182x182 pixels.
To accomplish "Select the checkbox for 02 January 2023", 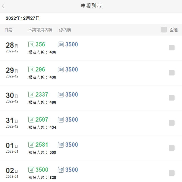I will click(172, 173).
